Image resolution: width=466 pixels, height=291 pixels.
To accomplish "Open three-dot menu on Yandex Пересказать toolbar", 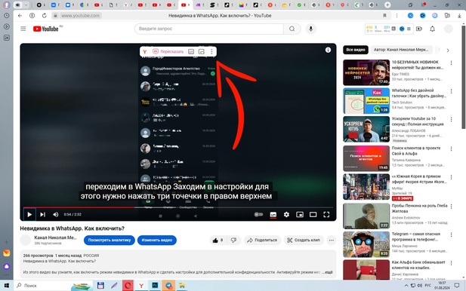I will pyautogui.click(x=211, y=51).
